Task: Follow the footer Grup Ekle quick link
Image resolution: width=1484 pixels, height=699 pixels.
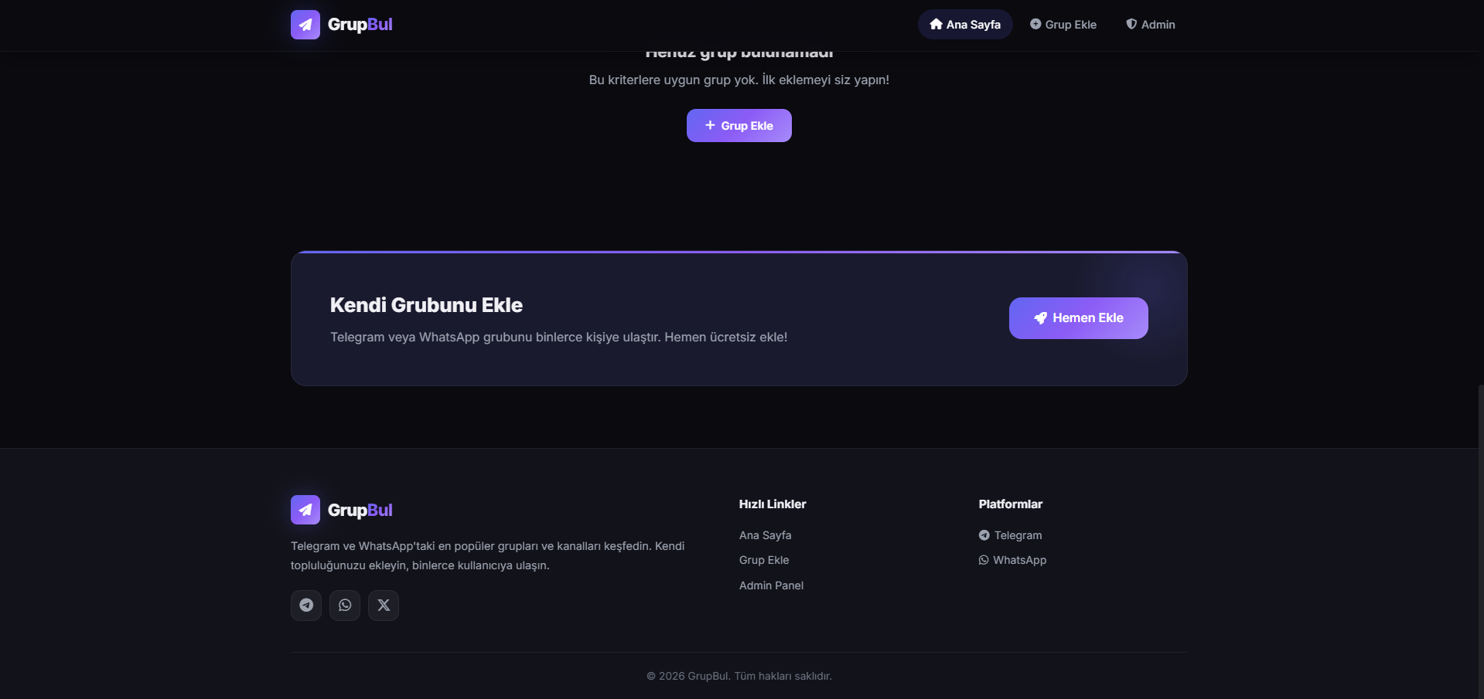Action: click(x=764, y=560)
